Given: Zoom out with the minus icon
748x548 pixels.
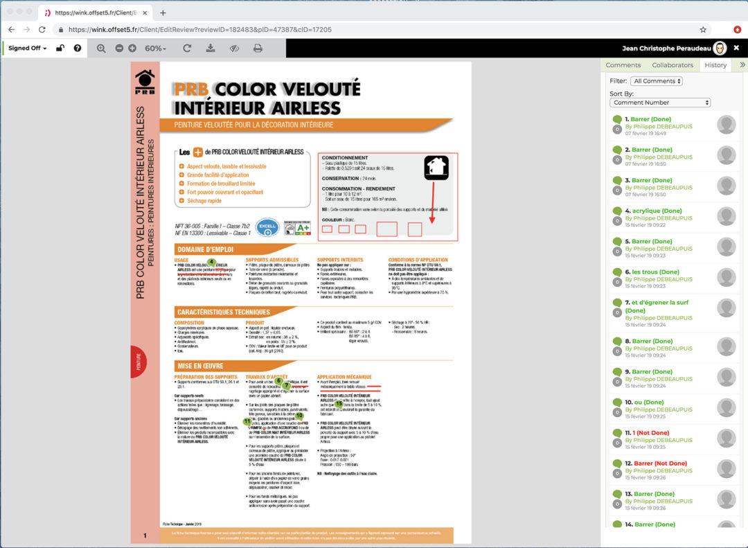Looking at the screenshot, I should (119, 48).
